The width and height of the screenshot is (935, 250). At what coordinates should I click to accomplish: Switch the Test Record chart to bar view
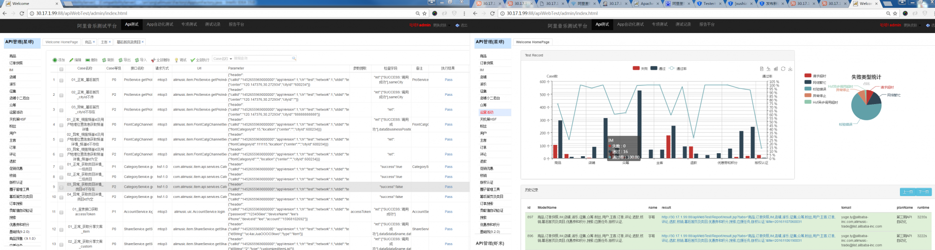pos(776,69)
